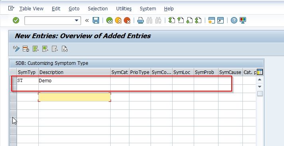The height and width of the screenshot is (146, 284).
Task: Open the Help menu
Action: (169, 9)
